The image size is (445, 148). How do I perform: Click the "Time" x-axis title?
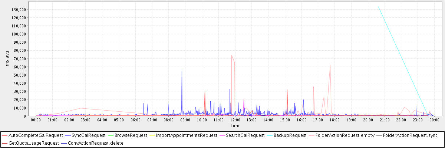click(x=235, y=126)
